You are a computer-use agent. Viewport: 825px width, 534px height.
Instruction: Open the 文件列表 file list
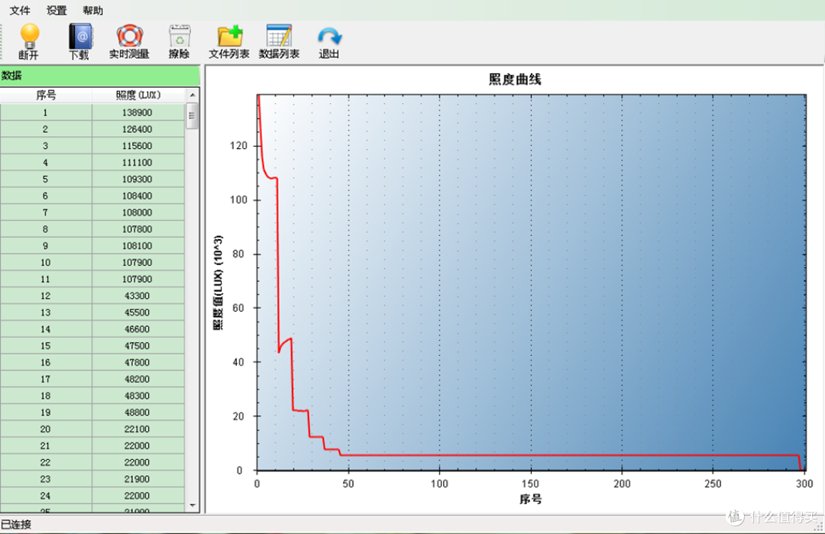[x=229, y=41]
